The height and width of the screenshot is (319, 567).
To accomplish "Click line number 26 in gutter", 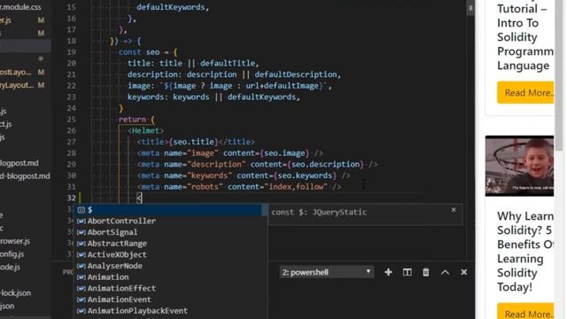I will point(72,130).
